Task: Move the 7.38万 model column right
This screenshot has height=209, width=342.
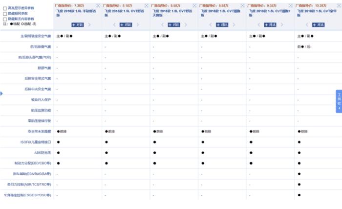Action: click(x=90, y=24)
